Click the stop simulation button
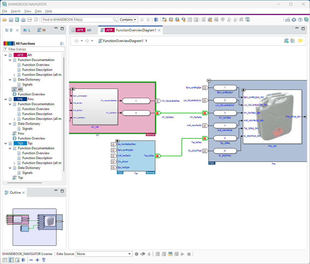This screenshot has height=264, width=310. 189,254
